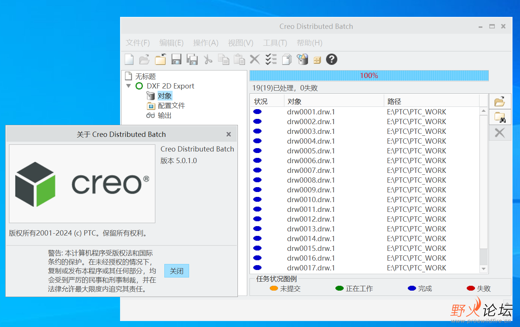Click the file cabinet toolbar icon
This screenshot has height=327, width=520.
317,60
